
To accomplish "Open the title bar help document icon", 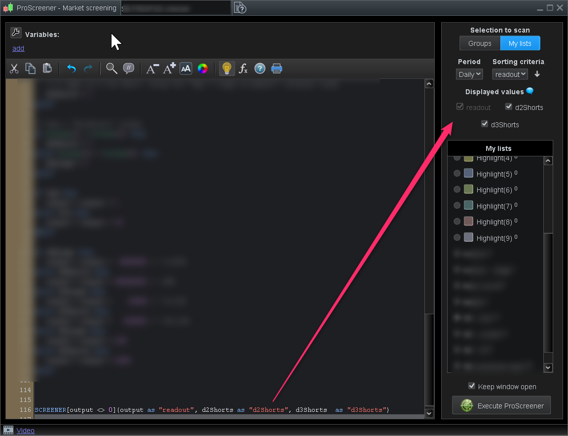I will pos(240,7).
